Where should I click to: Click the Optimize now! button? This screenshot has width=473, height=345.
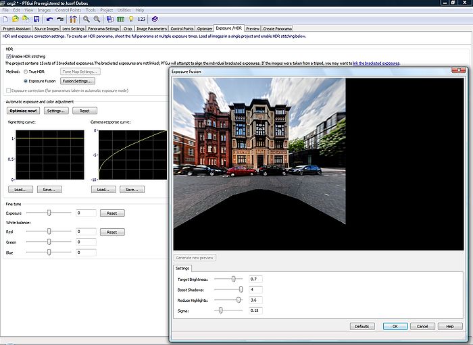(24, 111)
